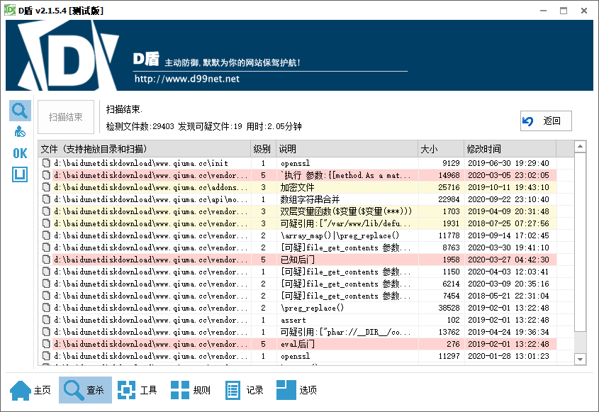The image size is (599, 412).
Task: Click the timestamp 2019-04-24 19:36:34
Action: [508, 332]
